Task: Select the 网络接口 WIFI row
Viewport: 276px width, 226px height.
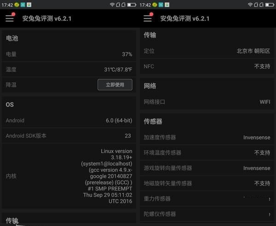Action: pyautogui.click(x=207, y=102)
